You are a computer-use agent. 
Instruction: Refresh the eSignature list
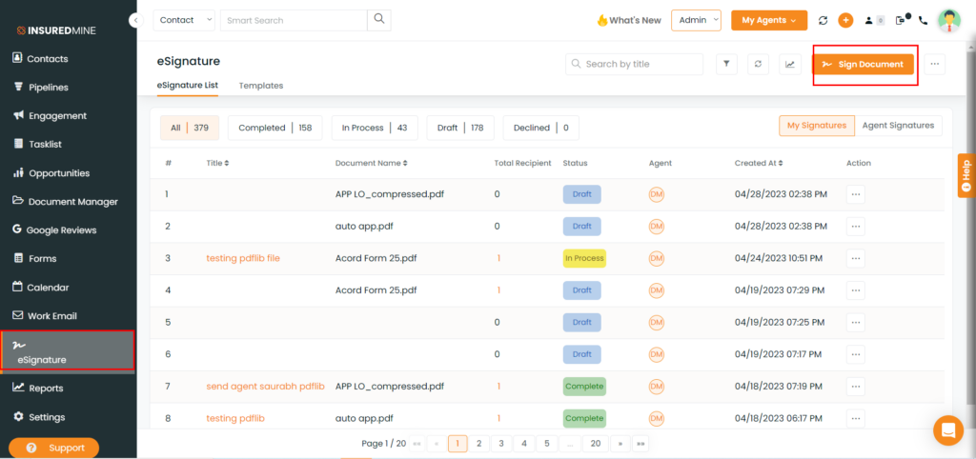[758, 64]
